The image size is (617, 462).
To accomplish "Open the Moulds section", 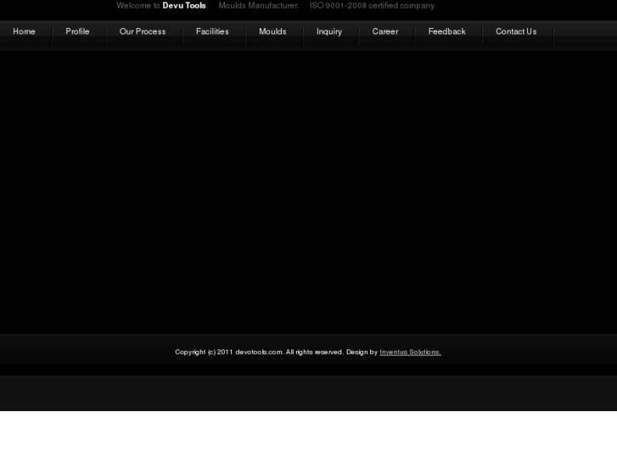I will (272, 31).
